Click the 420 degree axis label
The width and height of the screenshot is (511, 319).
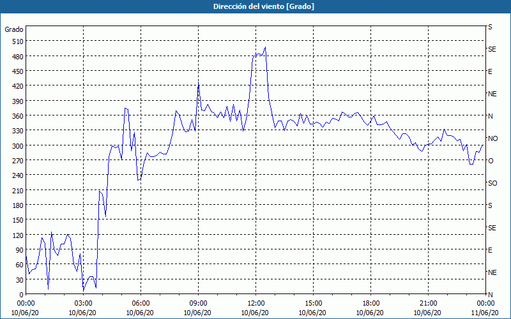click(x=18, y=86)
